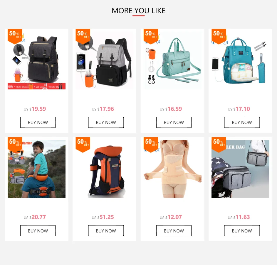Open the shoulder child carrier photo
The height and width of the screenshot is (265, 277).
(x=36, y=169)
